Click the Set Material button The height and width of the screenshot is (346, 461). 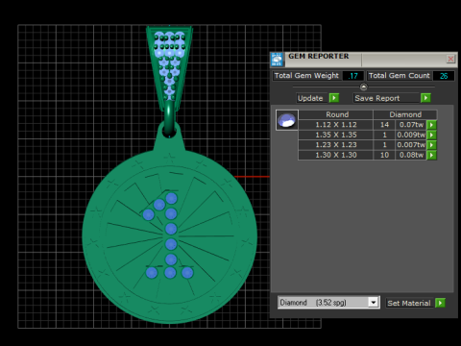409,303
